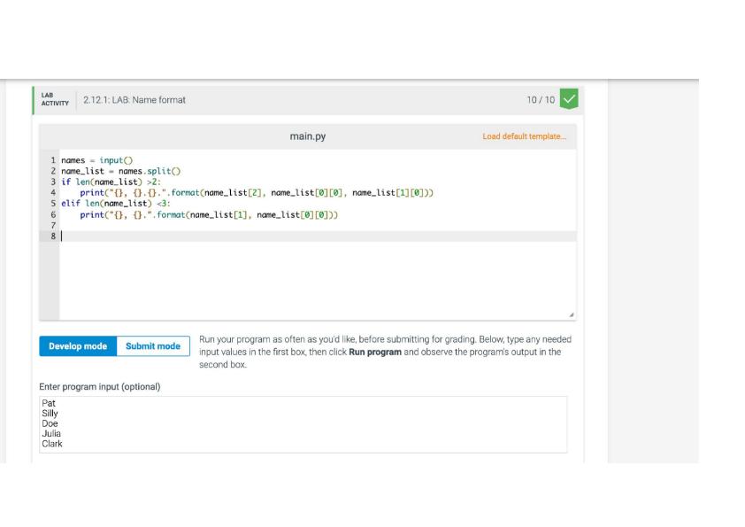The height and width of the screenshot is (527, 745).
Task: Click inside the program input box
Action: 303,424
